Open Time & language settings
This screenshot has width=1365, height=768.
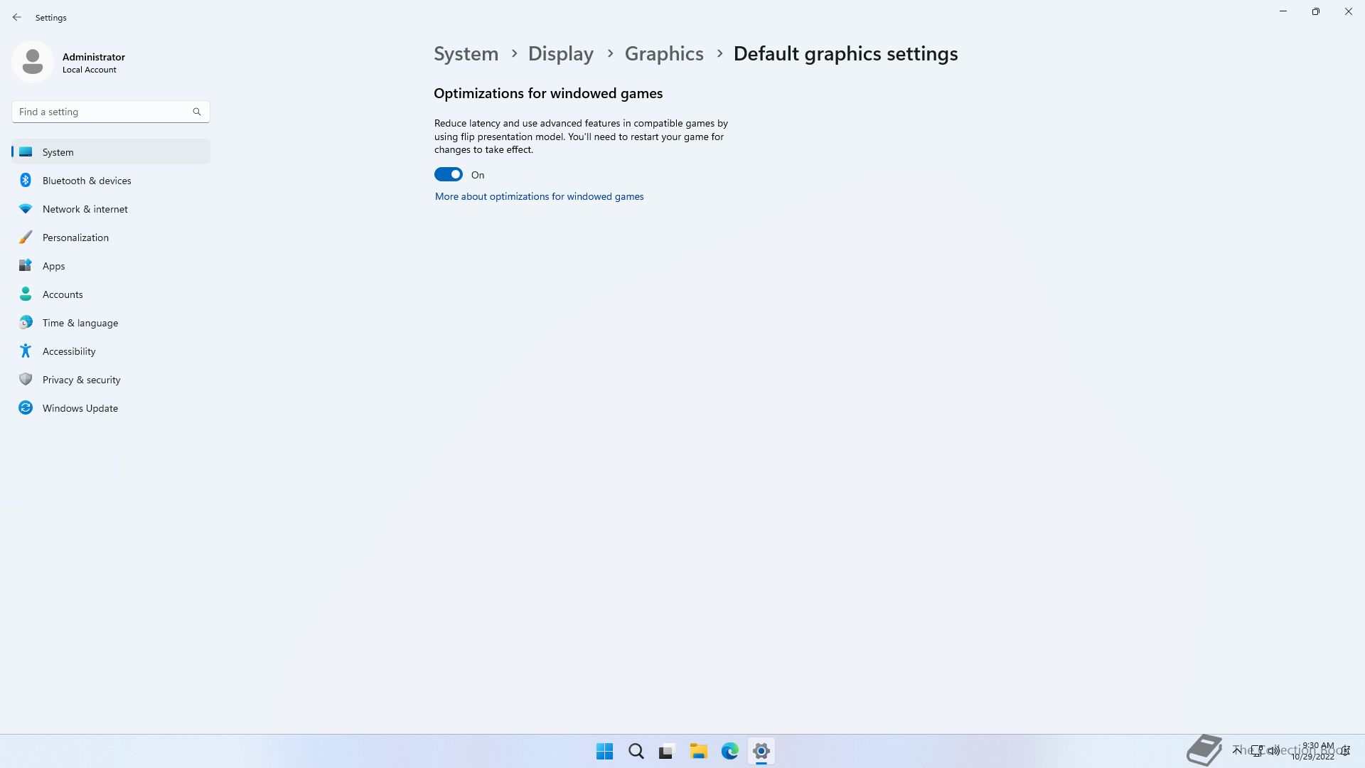[80, 323]
